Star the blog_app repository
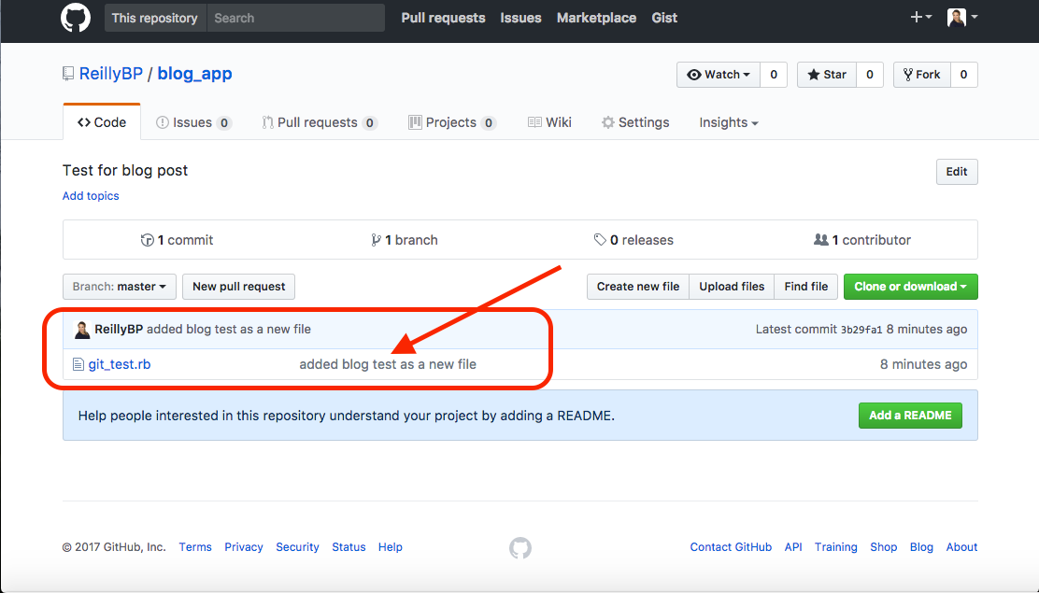Image resolution: width=1039 pixels, height=593 pixels. [826, 75]
